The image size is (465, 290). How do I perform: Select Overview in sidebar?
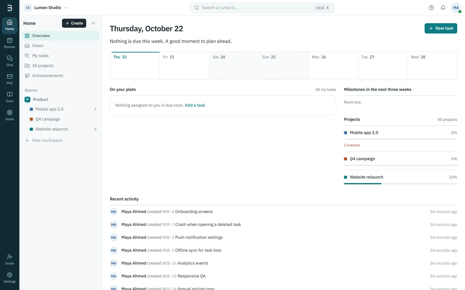coord(60,36)
